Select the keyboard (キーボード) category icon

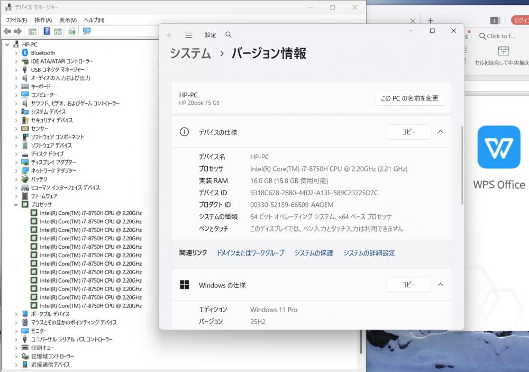click(25, 86)
